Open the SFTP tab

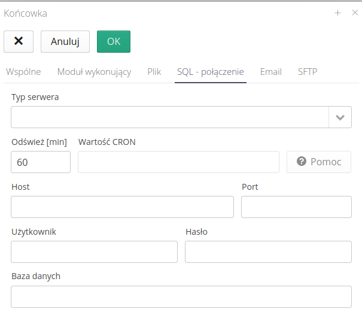click(x=308, y=72)
